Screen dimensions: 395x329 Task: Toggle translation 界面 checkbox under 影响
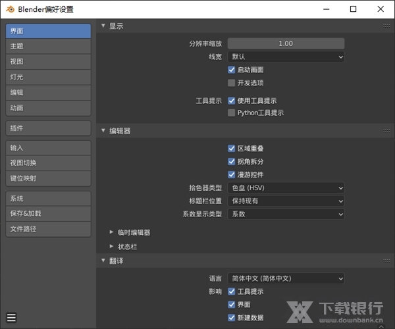(232, 305)
